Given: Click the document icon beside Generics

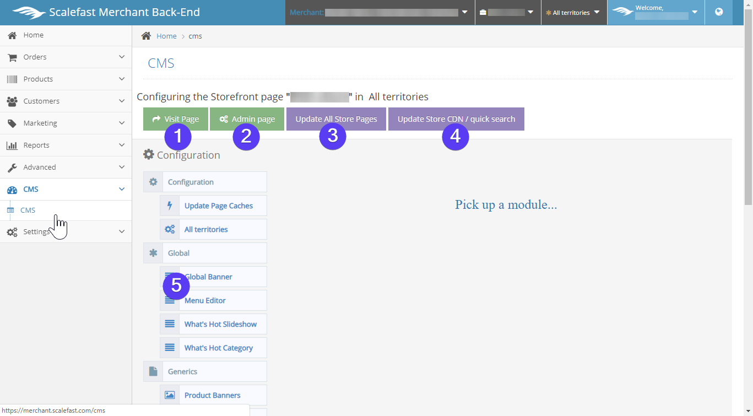Looking at the screenshot, I should (x=153, y=371).
